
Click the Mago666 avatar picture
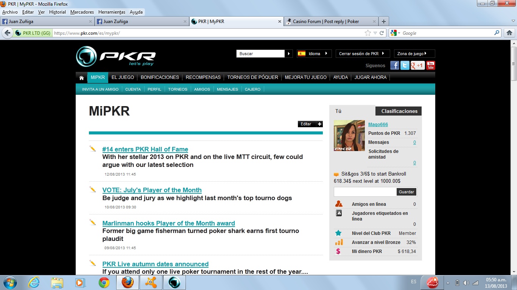(x=349, y=136)
